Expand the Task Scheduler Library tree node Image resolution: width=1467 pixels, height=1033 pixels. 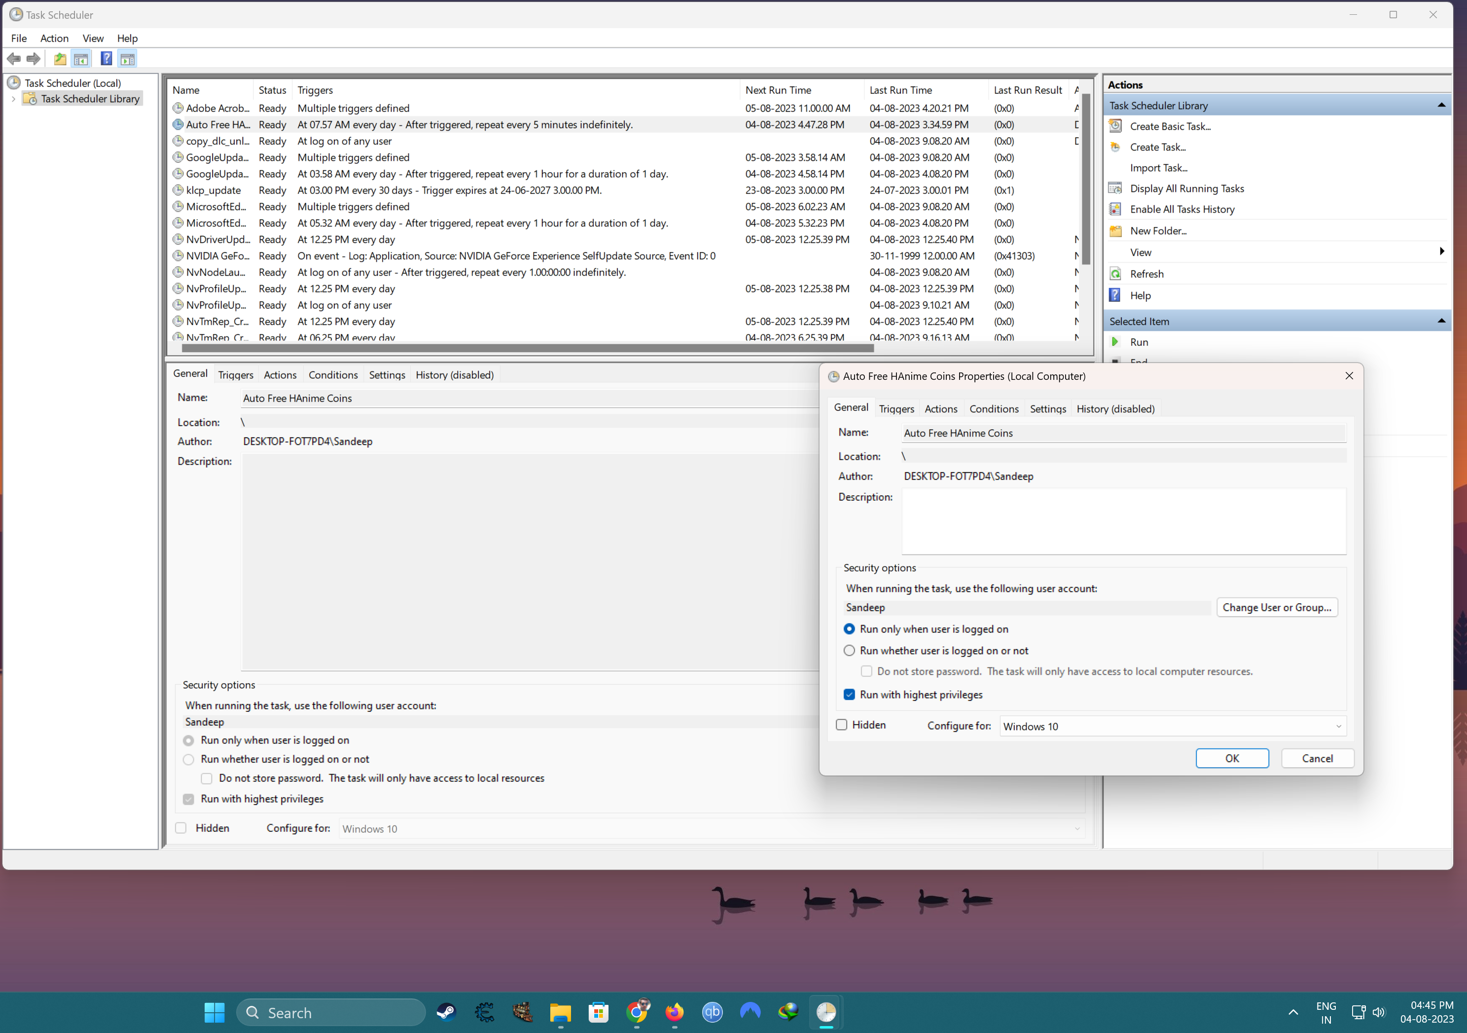tap(13, 99)
